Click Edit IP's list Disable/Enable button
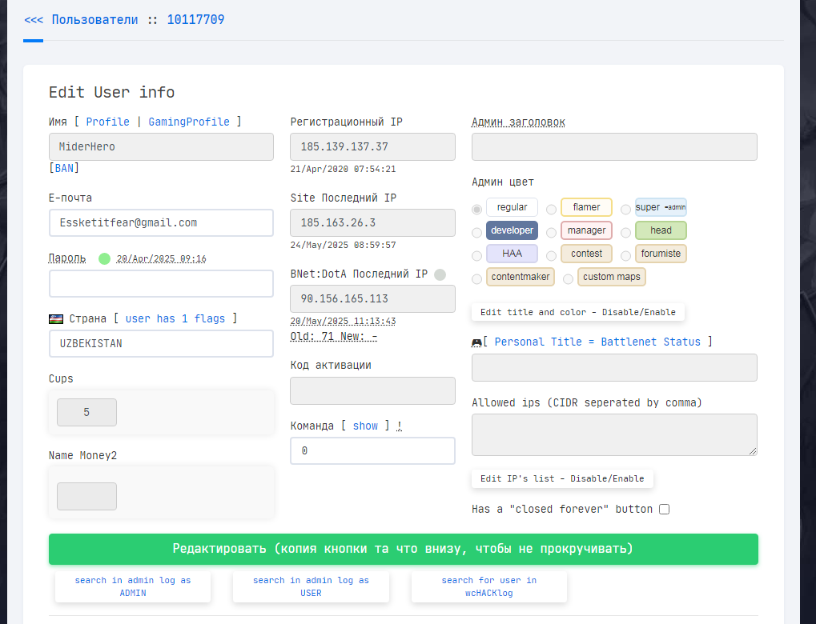Screen dimensions: 816x624 [562, 478]
